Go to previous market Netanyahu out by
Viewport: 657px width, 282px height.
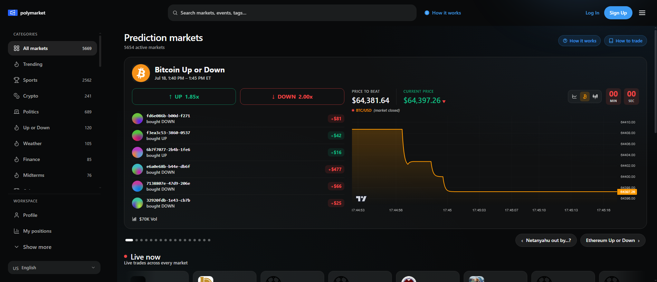click(x=546, y=240)
